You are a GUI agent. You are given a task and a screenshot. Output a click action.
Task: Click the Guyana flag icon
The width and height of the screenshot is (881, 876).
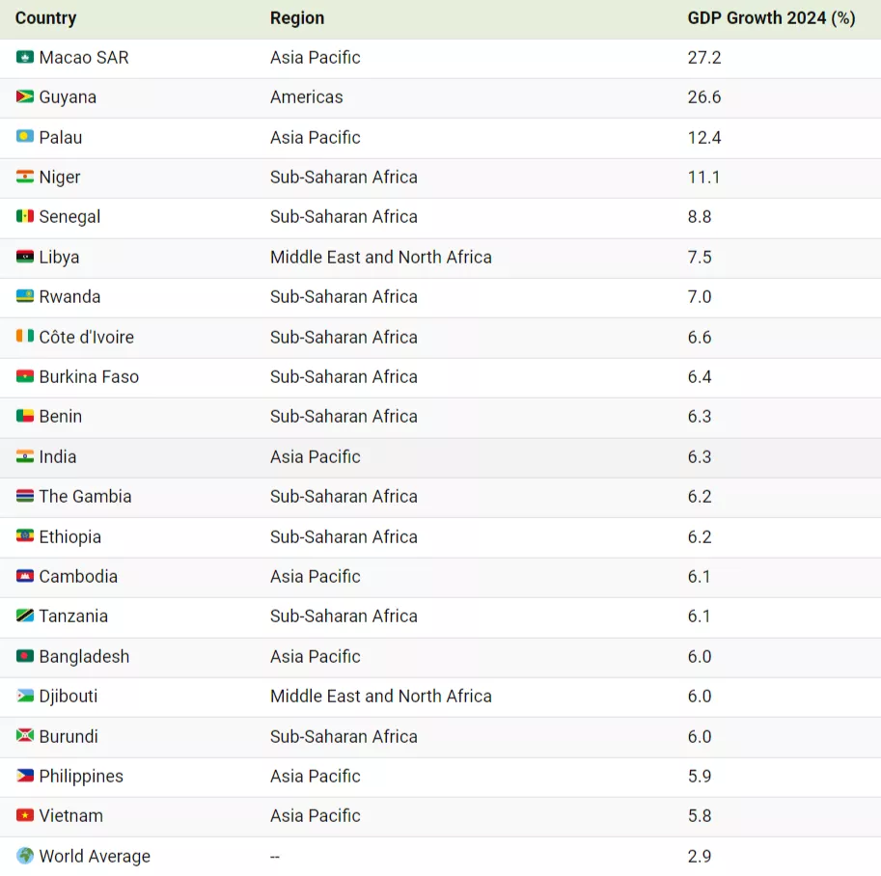click(x=25, y=96)
